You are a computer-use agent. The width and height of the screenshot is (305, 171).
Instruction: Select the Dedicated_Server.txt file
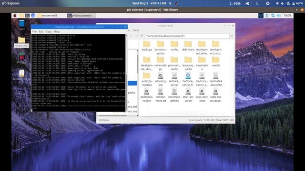click(216, 79)
